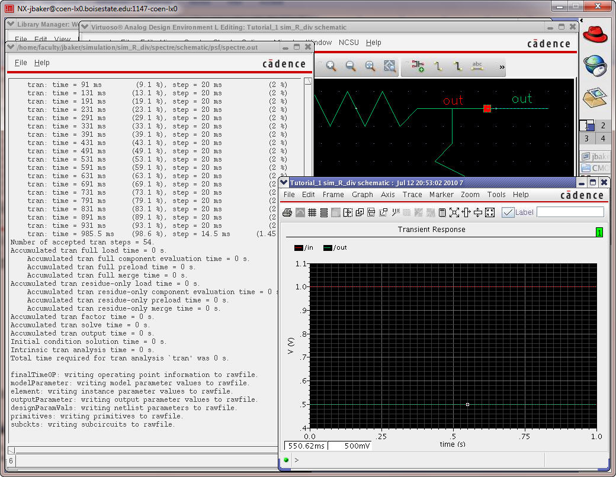Toggle the Label checkbox in waveform window
Screen dimensions: 616x477
pos(508,212)
